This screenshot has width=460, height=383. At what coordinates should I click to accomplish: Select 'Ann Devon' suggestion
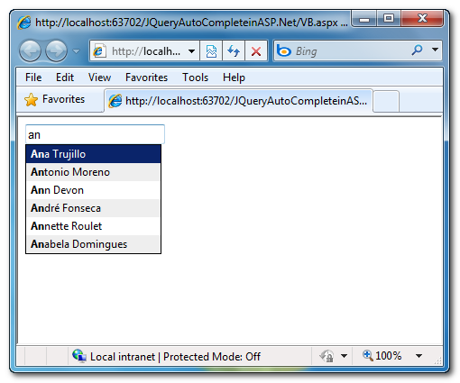click(x=93, y=190)
